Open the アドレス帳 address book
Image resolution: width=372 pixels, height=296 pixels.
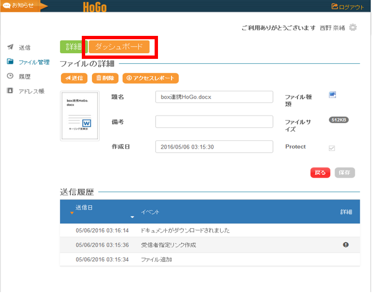(x=31, y=91)
